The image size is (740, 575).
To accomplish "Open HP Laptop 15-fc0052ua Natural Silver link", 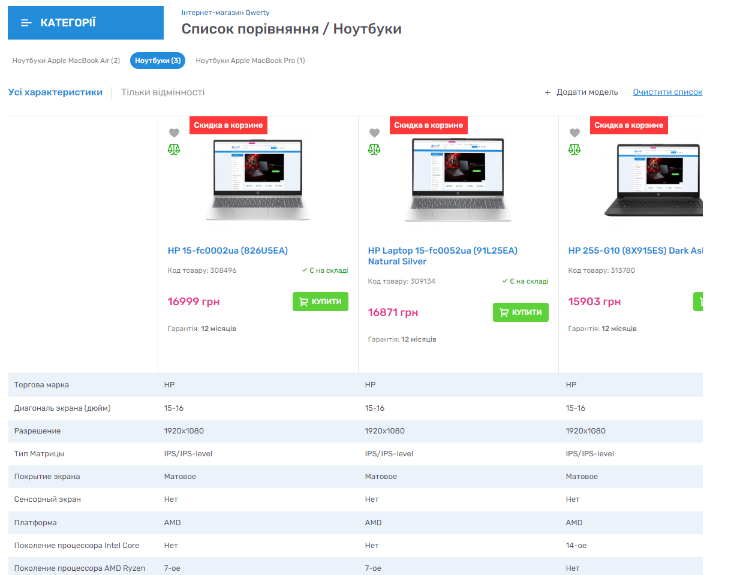I will click(x=443, y=256).
